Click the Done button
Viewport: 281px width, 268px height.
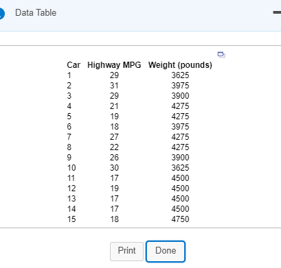(166, 251)
